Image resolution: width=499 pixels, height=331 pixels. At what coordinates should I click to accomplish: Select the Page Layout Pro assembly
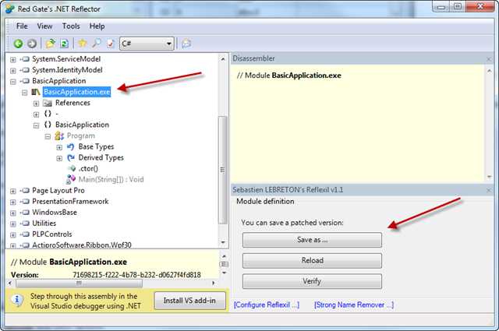tap(58, 191)
